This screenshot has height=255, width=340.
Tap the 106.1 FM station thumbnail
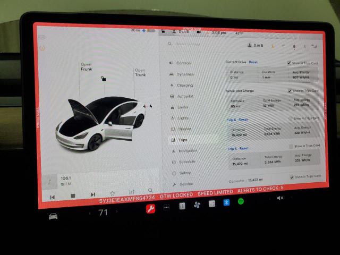point(49,182)
